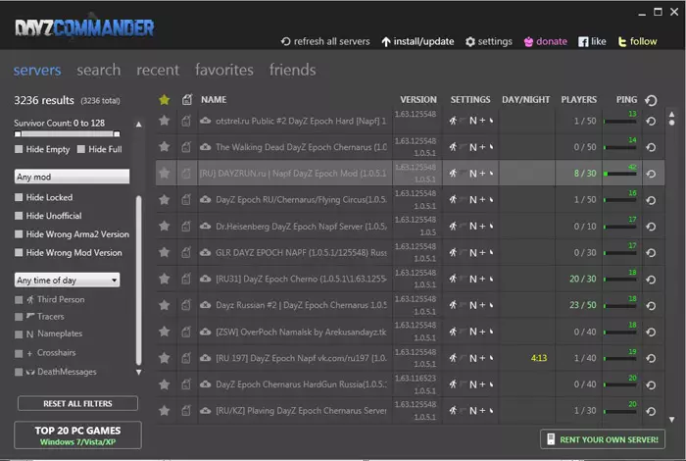
Task: Click the cloud icon on [RU31] DayZ Epoch Cherno
Action: (x=205, y=279)
